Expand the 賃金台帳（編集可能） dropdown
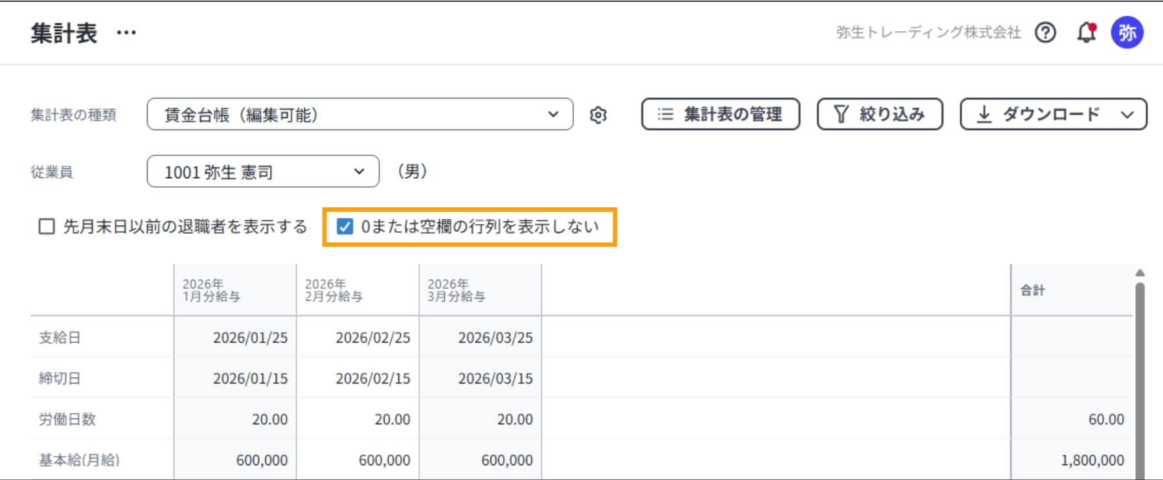Image resolution: width=1163 pixels, height=480 pixels. 360,114
